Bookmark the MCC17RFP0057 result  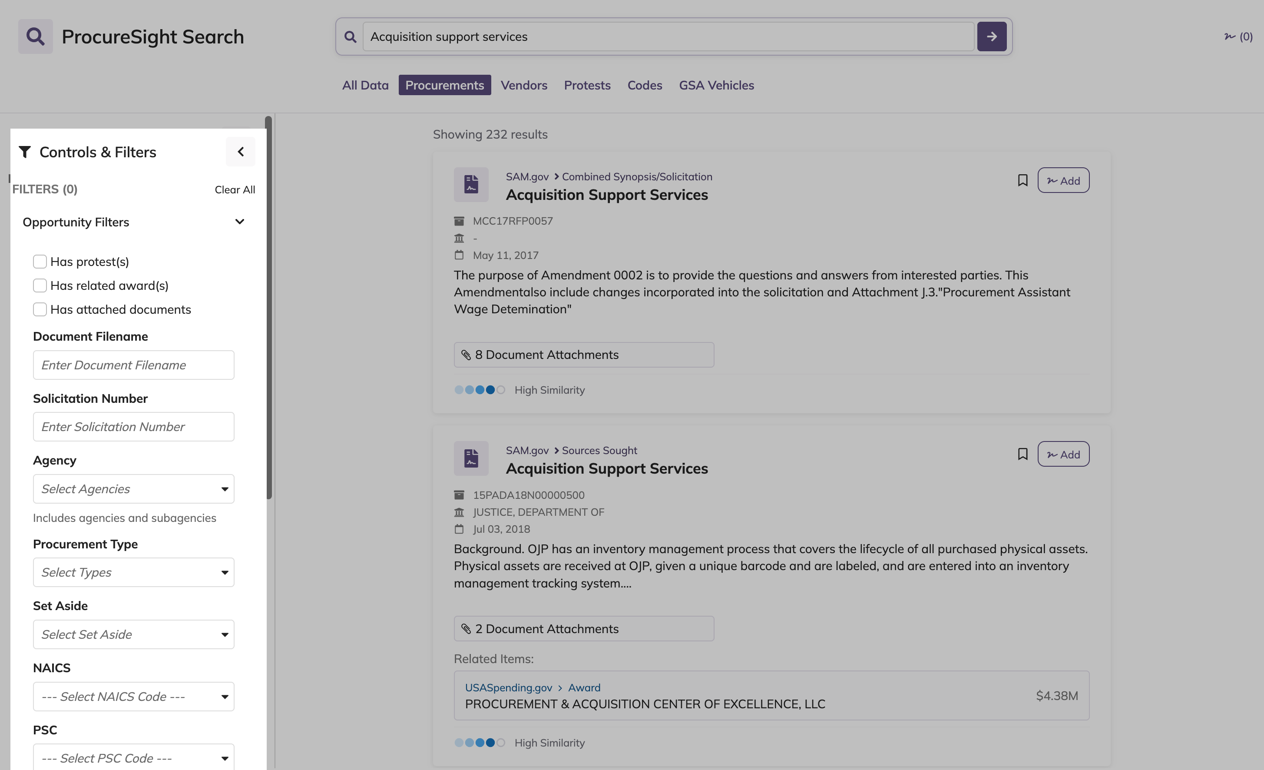pos(1022,180)
